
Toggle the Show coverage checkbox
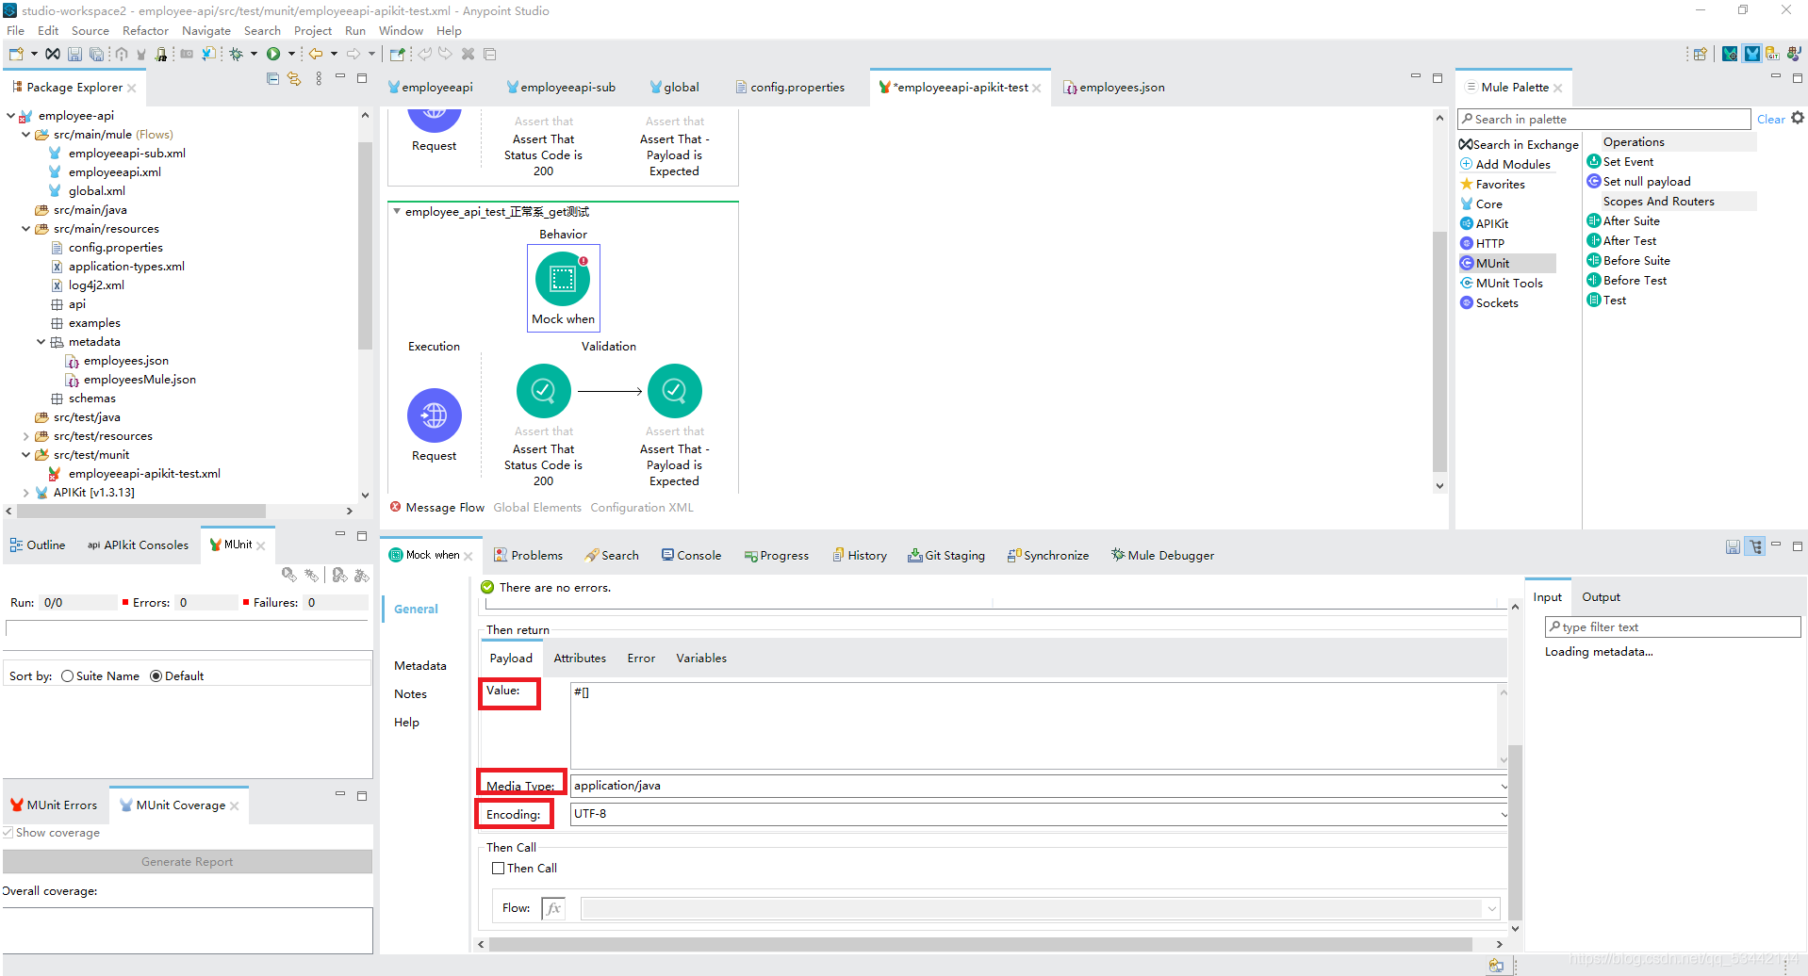pyautogui.click(x=8, y=833)
